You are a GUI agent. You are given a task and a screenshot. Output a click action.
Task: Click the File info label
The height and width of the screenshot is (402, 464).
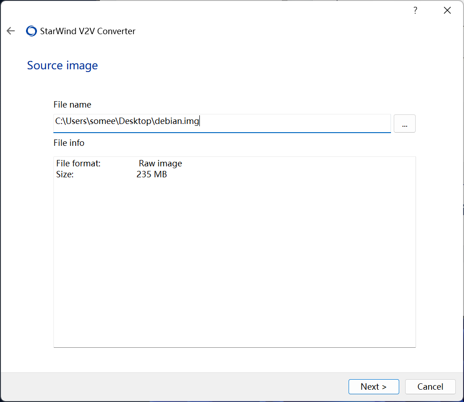click(x=69, y=143)
